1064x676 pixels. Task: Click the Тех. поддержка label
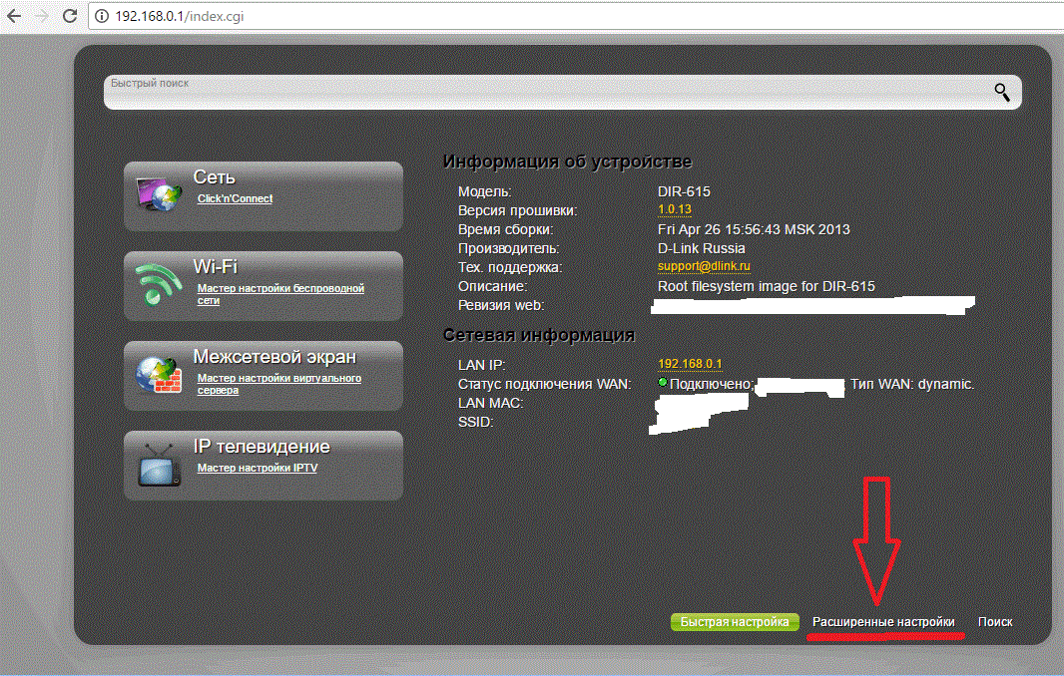click(x=510, y=268)
